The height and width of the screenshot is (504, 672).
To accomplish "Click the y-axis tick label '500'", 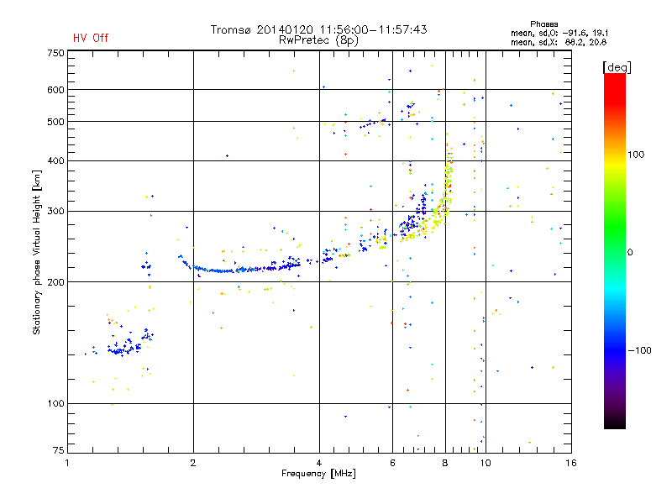I will point(55,122).
